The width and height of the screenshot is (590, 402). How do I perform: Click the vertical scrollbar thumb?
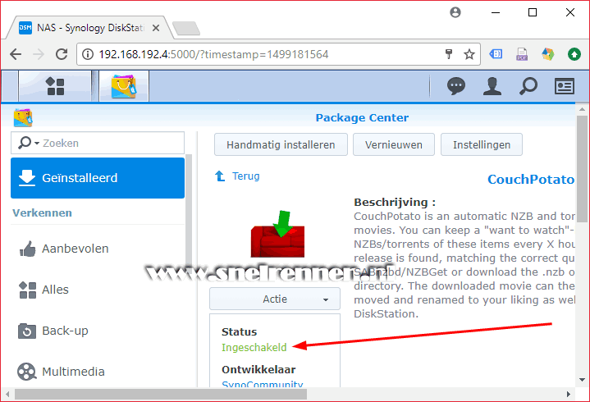pyautogui.click(x=582, y=169)
